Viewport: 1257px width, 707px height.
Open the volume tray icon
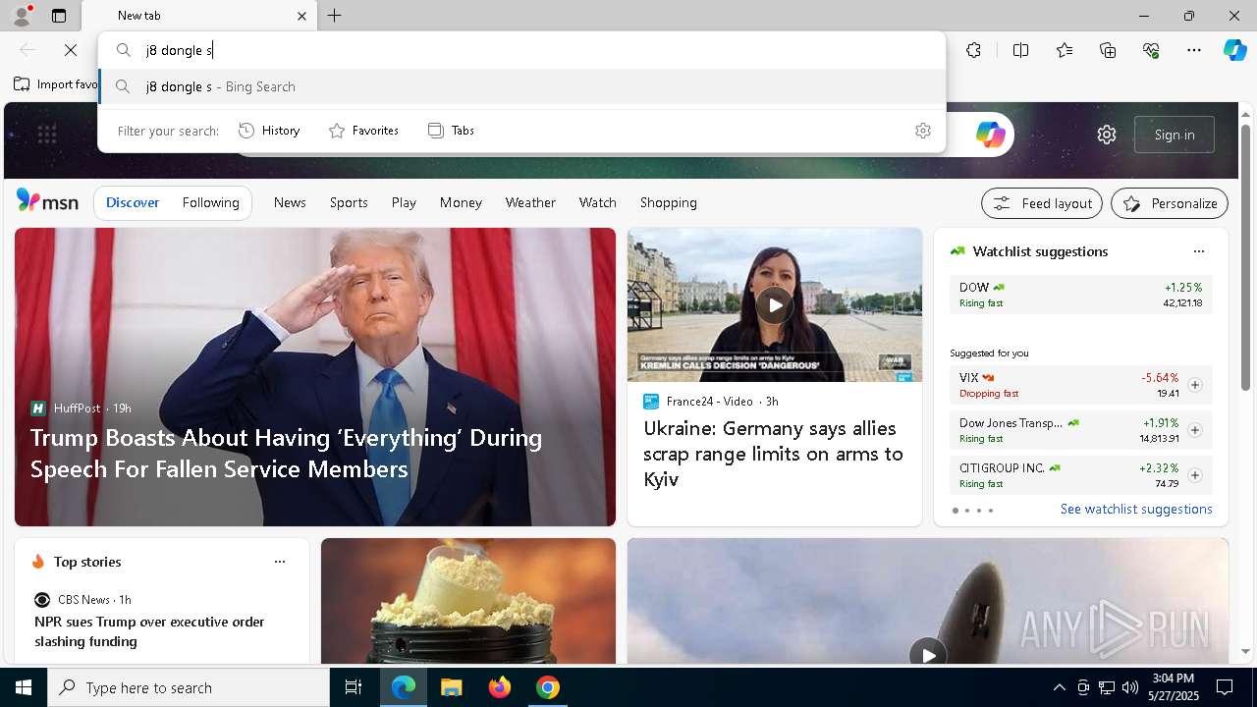(1129, 687)
